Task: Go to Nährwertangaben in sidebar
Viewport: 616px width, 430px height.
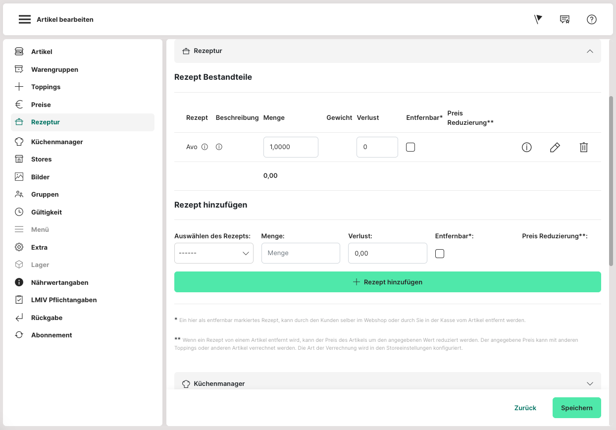Action: click(59, 282)
